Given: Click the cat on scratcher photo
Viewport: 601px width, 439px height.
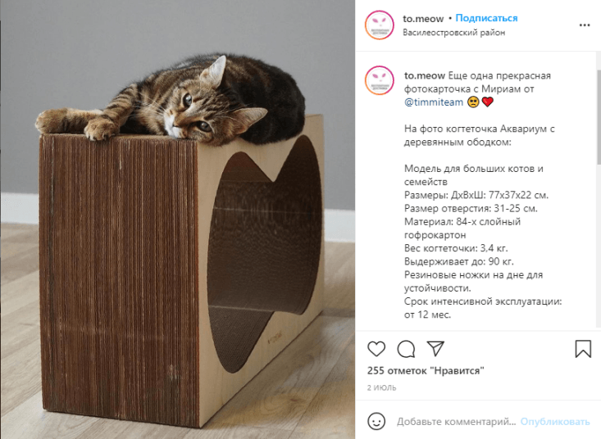Looking at the screenshot, I should click(x=178, y=219).
